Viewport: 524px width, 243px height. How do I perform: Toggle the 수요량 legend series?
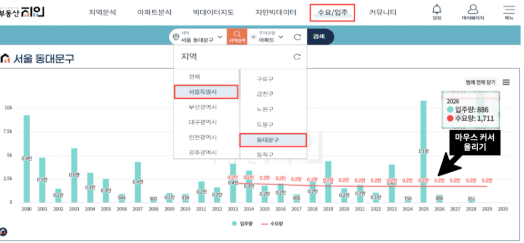click(x=272, y=224)
